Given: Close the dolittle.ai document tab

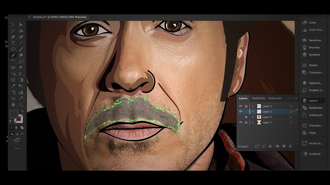Looking at the screenshot, I should click(29, 17).
